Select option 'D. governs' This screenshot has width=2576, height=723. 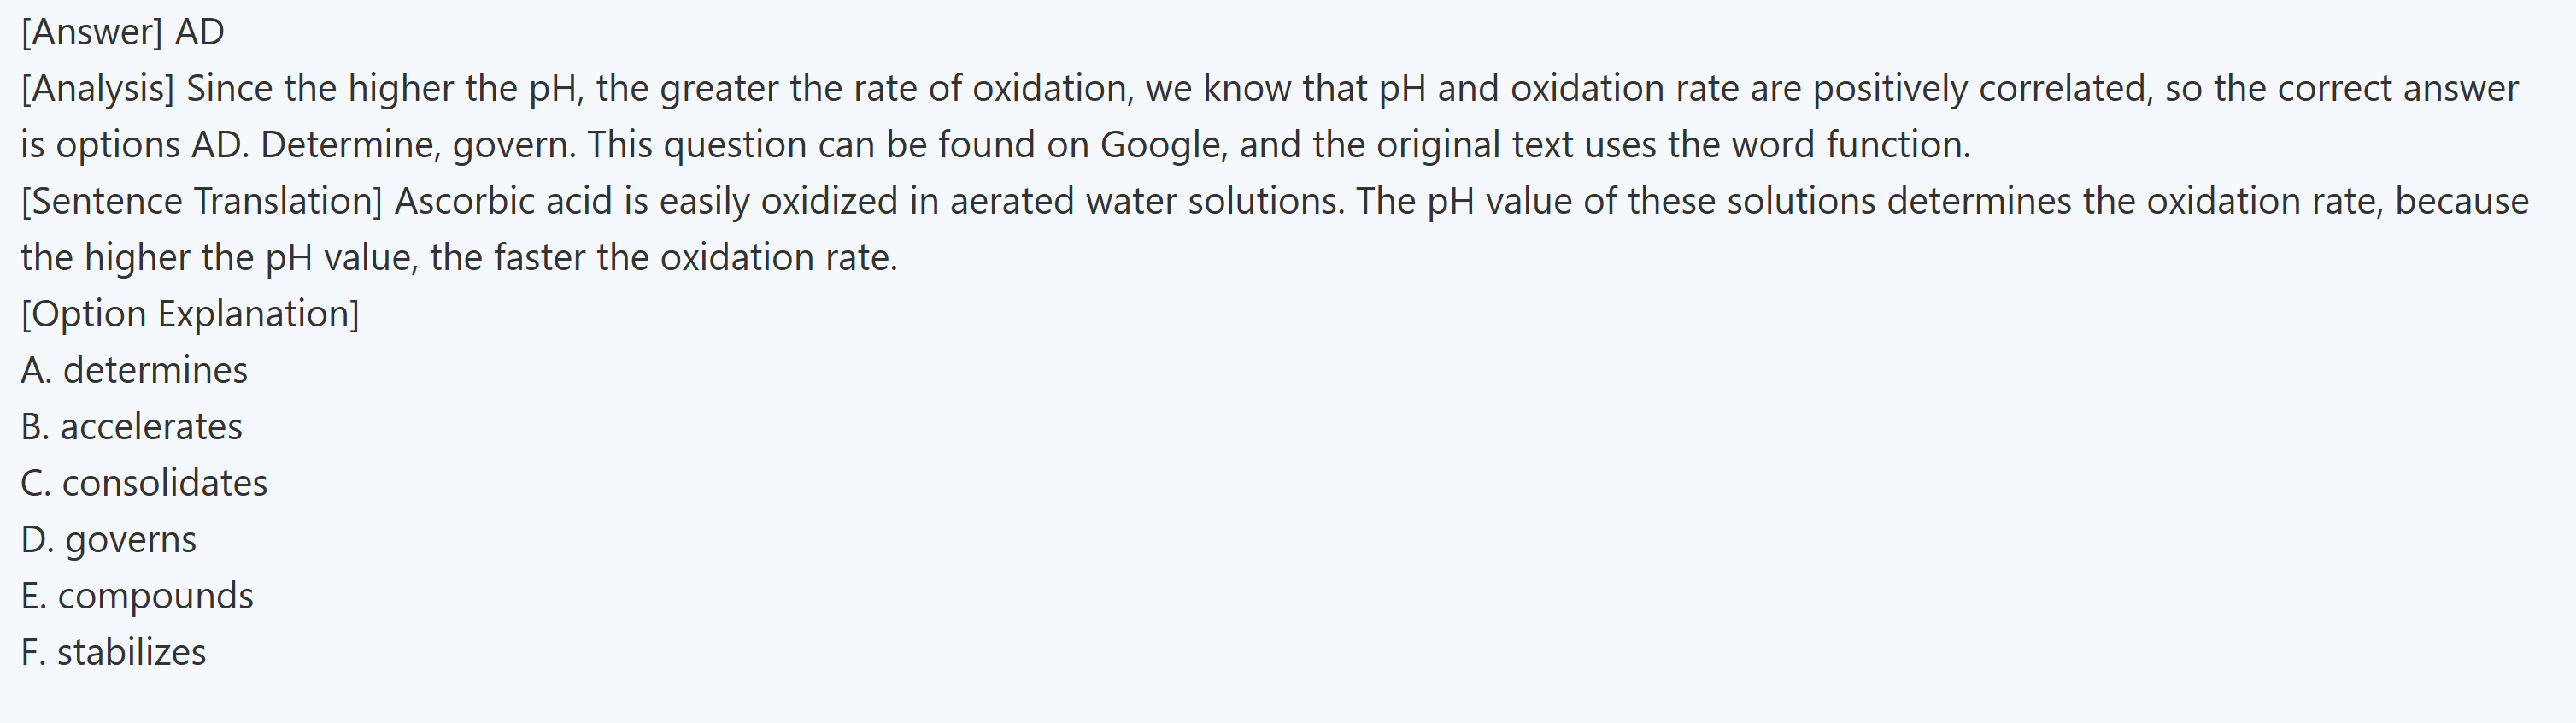pyautogui.click(x=109, y=540)
